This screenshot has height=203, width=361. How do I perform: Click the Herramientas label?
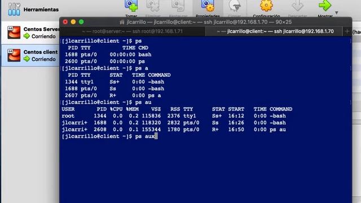(41, 10)
